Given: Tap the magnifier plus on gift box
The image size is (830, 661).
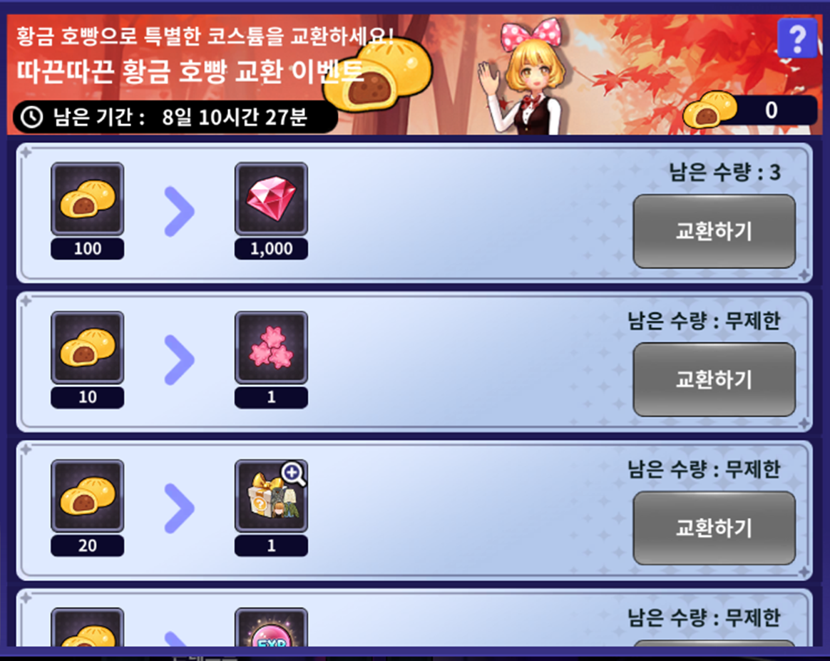Looking at the screenshot, I should click(x=293, y=473).
